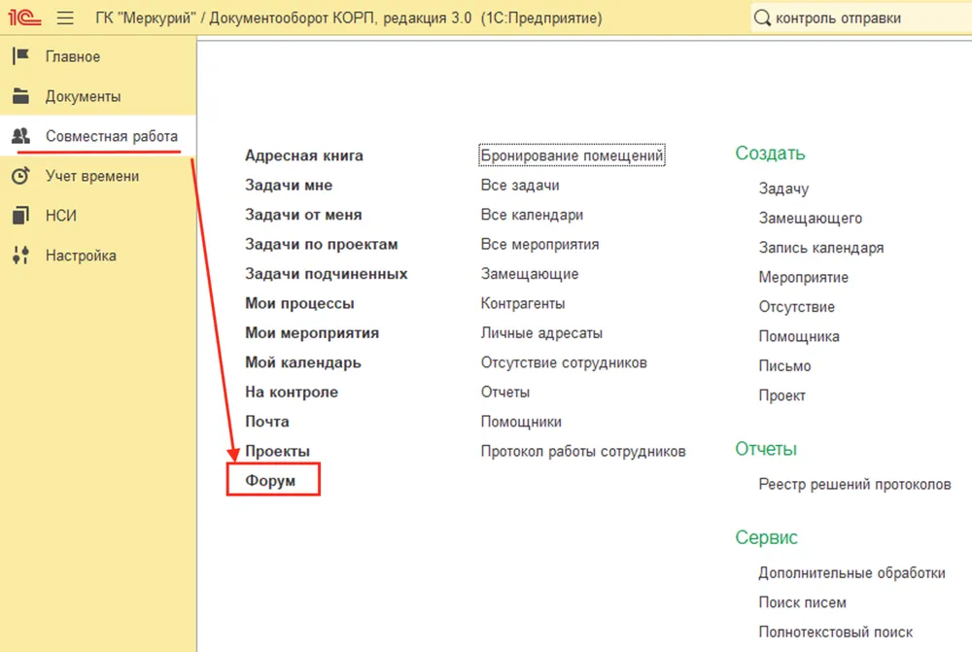Open Дополнительные обработки

click(x=851, y=572)
